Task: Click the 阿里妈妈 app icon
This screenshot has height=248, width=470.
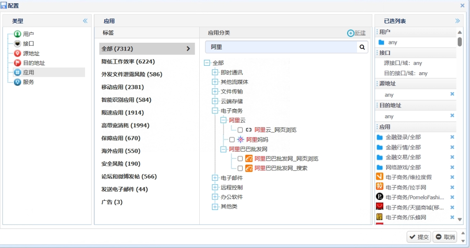Action: coord(240,139)
